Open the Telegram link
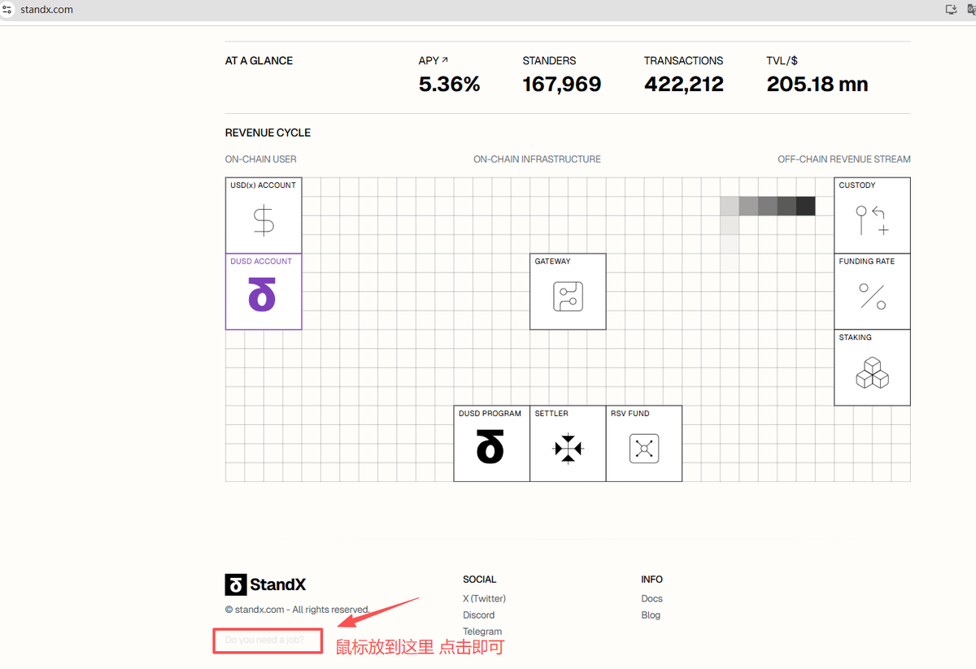This screenshot has width=976, height=669. tap(482, 632)
